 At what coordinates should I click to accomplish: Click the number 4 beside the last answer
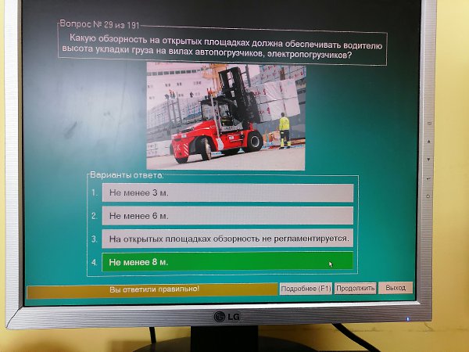[94, 262]
